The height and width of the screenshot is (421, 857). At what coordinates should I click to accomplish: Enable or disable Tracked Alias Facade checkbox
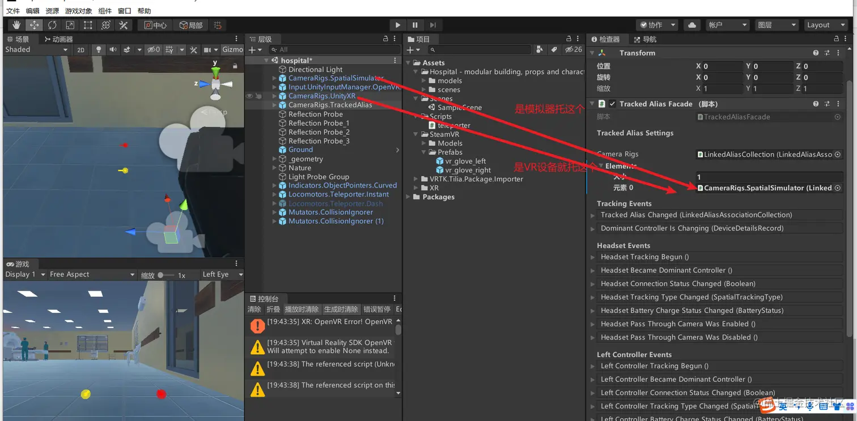(x=612, y=104)
